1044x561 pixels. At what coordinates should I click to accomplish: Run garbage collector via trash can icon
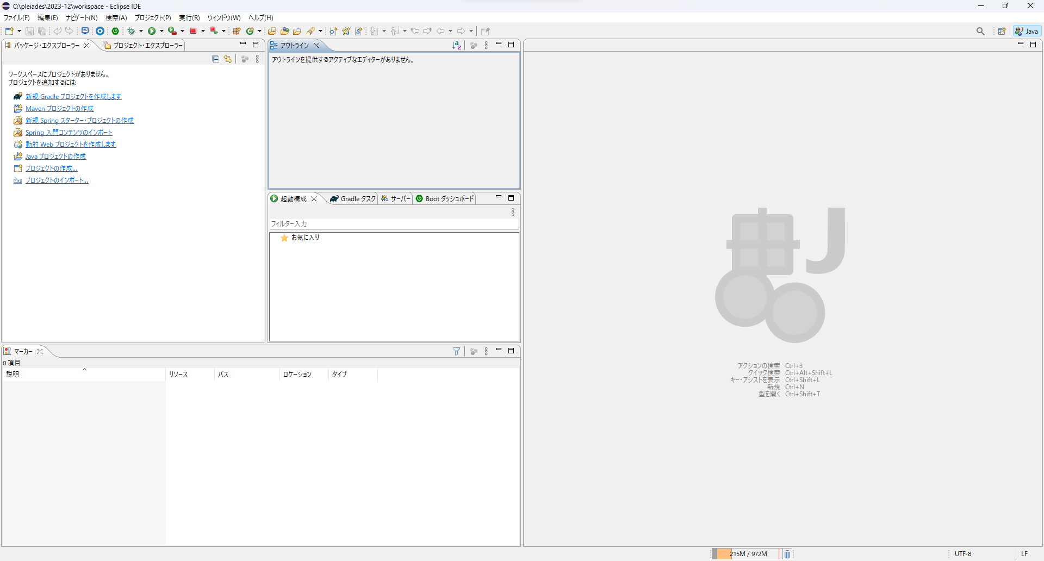pos(787,554)
